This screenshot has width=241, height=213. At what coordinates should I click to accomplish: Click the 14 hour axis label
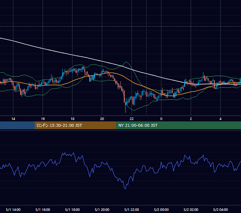tap(13, 119)
